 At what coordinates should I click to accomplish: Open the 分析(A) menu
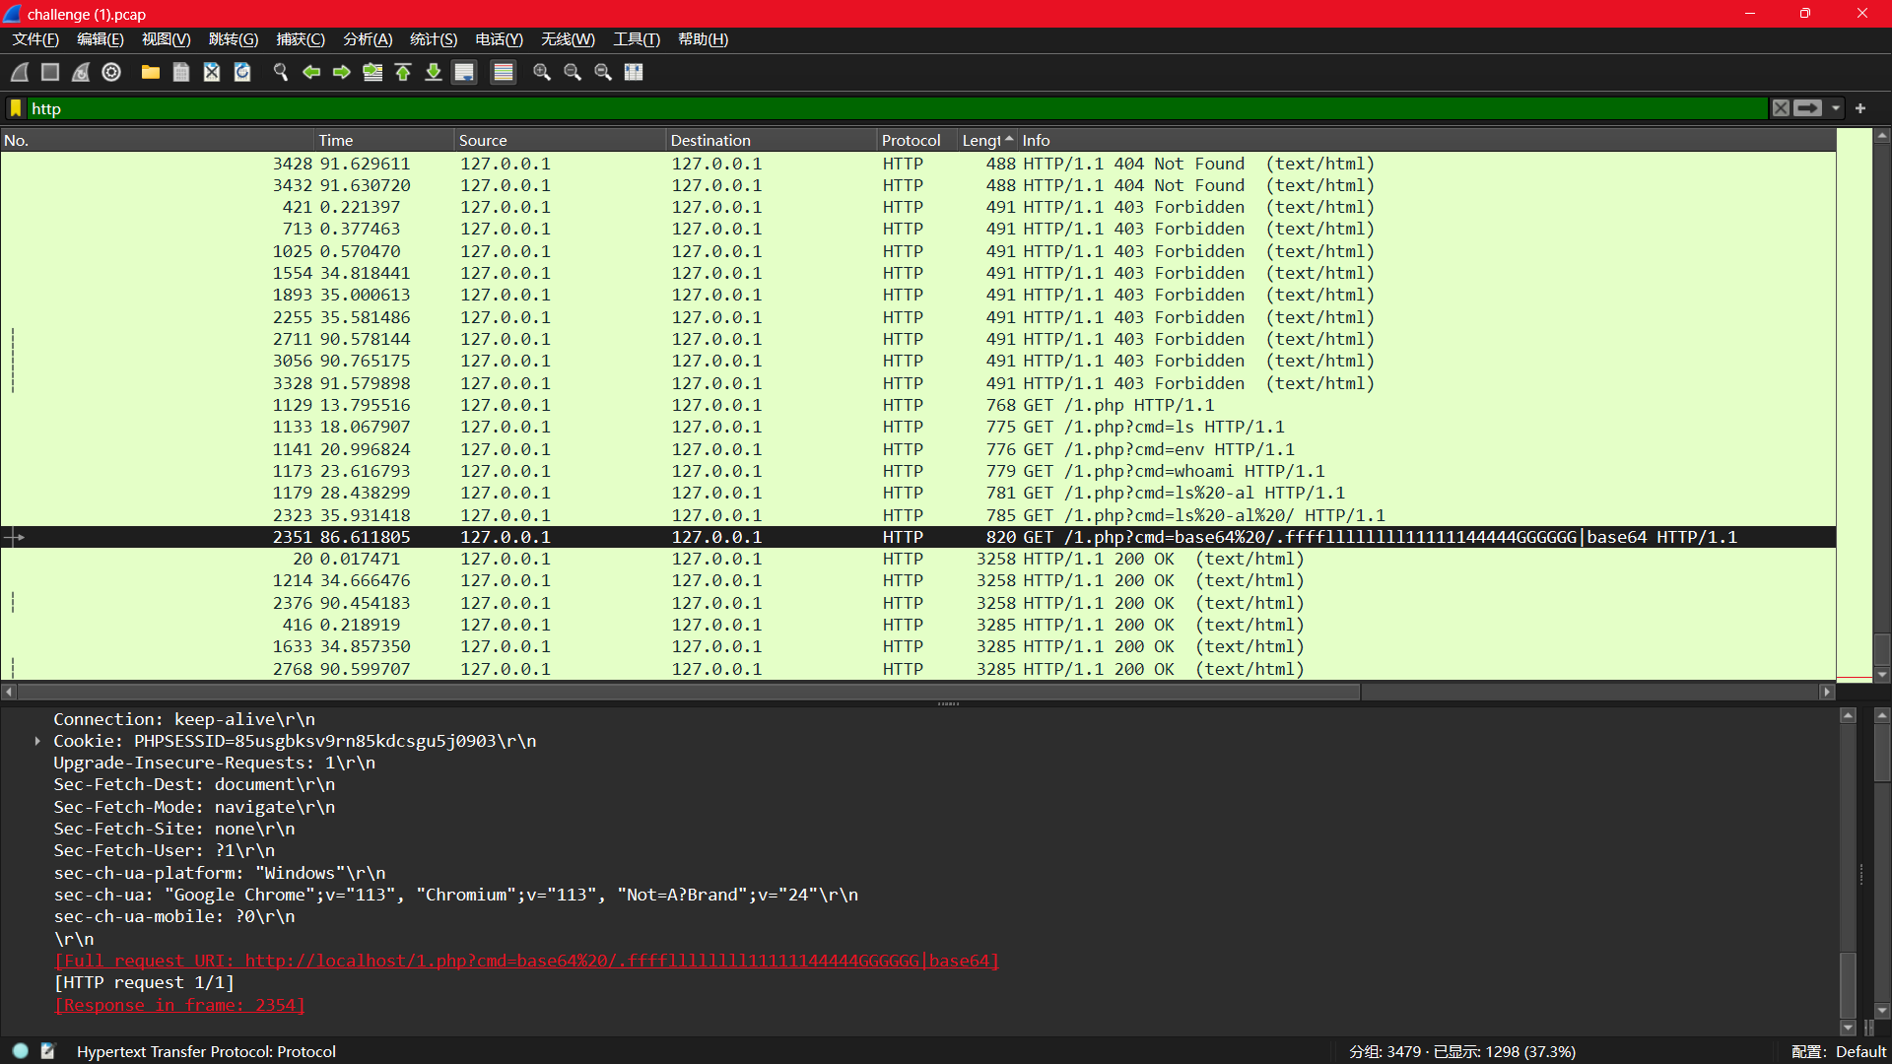click(368, 39)
